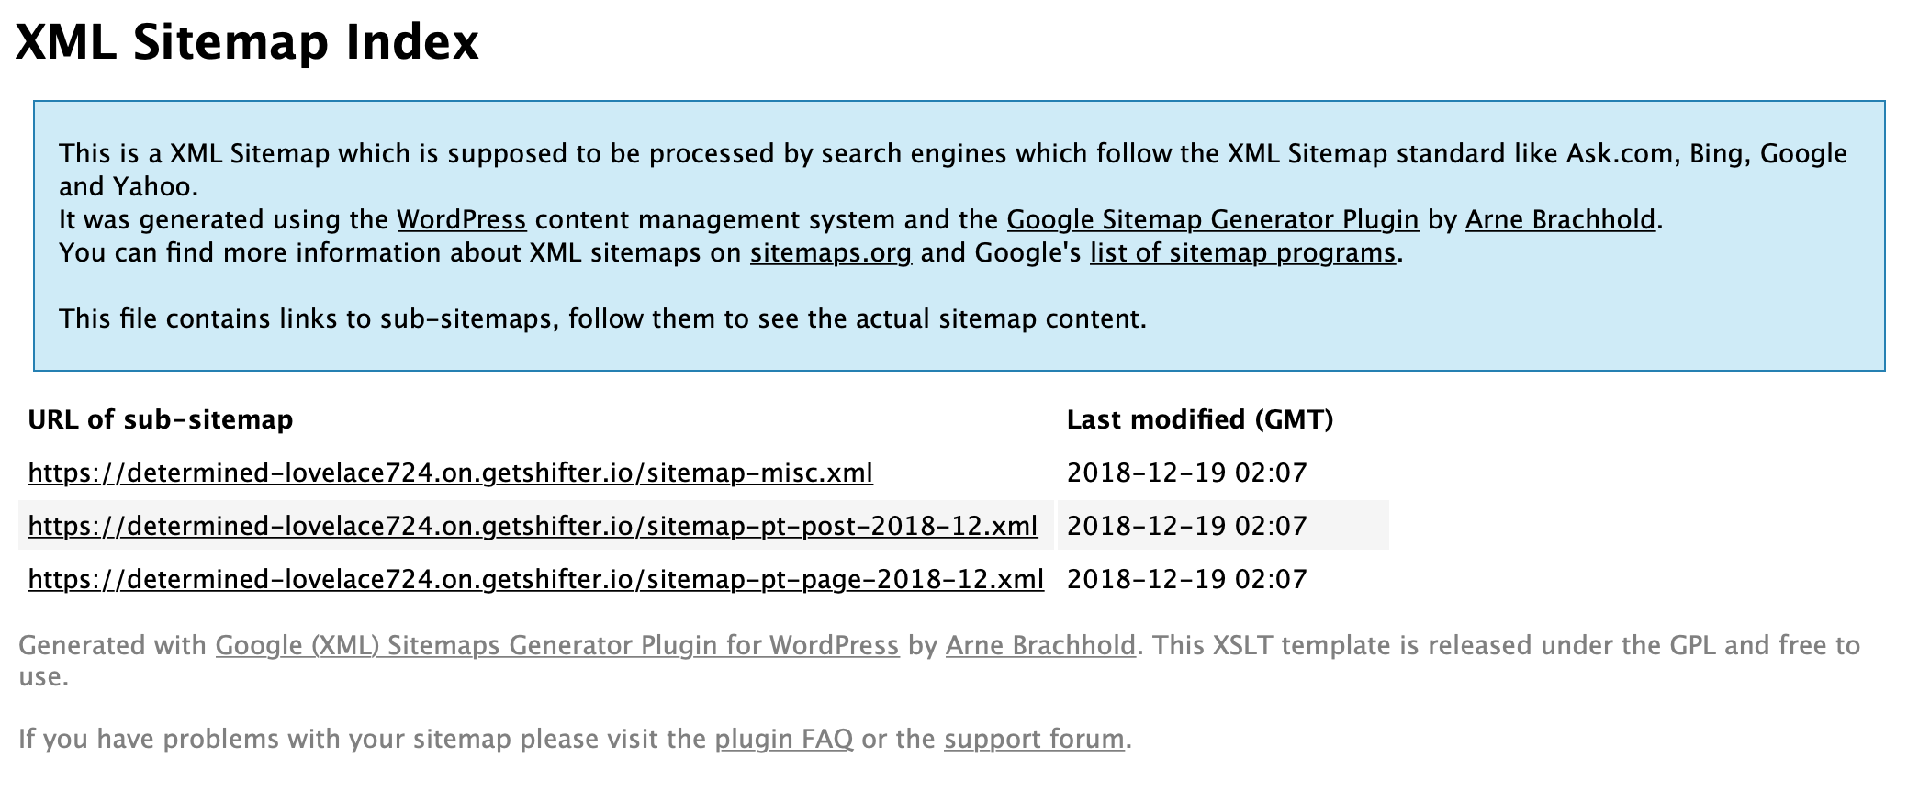1919x791 pixels.
Task: Visit the support forum link
Action: 1034,740
